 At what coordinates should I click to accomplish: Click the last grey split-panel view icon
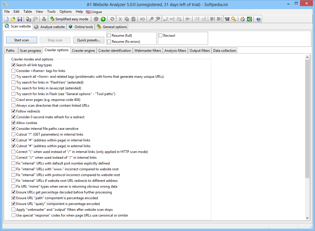(x=219, y=19)
